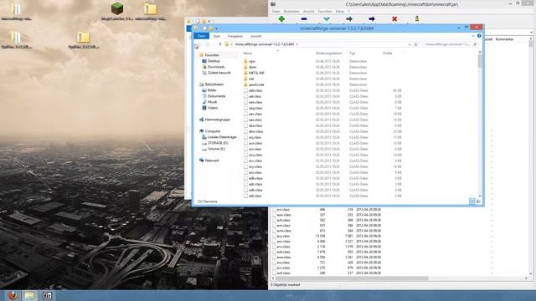536x301 pixels.
Task: Click the Explorer search input field
Action: click(448, 44)
